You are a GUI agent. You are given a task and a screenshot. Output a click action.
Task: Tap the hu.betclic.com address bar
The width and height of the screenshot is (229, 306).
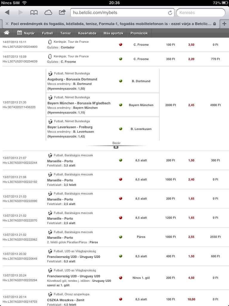[x=119, y=13]
